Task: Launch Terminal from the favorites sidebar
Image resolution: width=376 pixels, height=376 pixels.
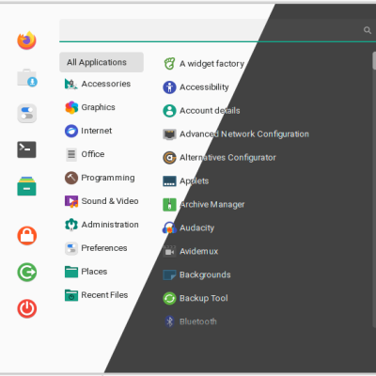Action: [x=26, y=149]
